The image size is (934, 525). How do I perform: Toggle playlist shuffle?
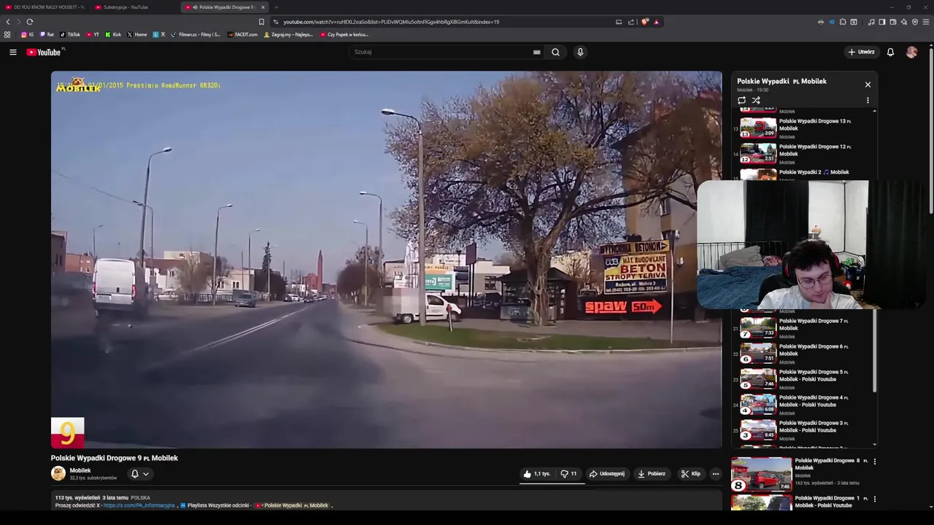point(756,101)
